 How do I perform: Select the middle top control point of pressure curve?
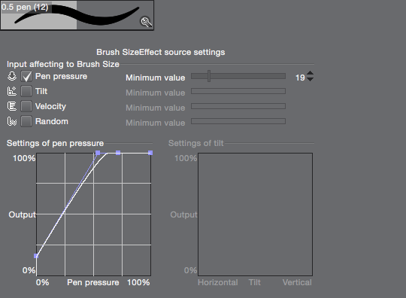[x=118, y=153]
